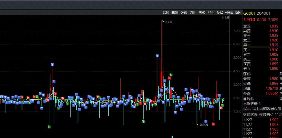Open the 统计 statistics menu
This screenshot has height=138, width=282.
coord(192,12)
